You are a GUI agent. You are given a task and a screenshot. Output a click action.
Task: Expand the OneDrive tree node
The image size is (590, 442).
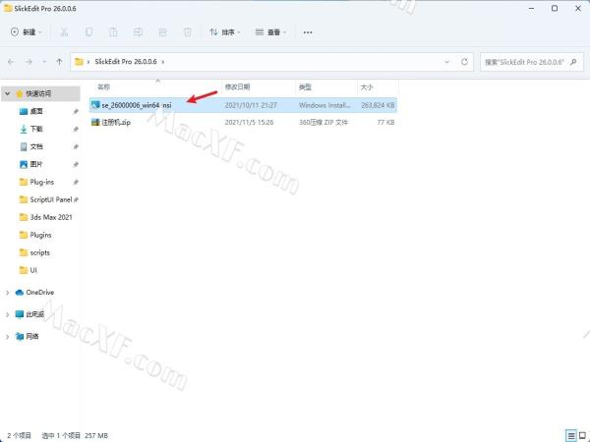point(8,292)
